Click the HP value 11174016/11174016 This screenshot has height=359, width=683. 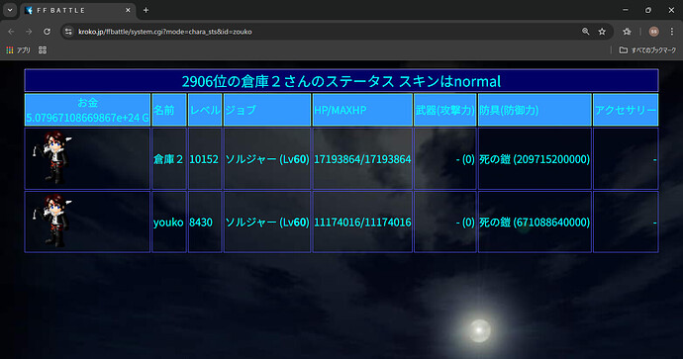coord(362,223)
